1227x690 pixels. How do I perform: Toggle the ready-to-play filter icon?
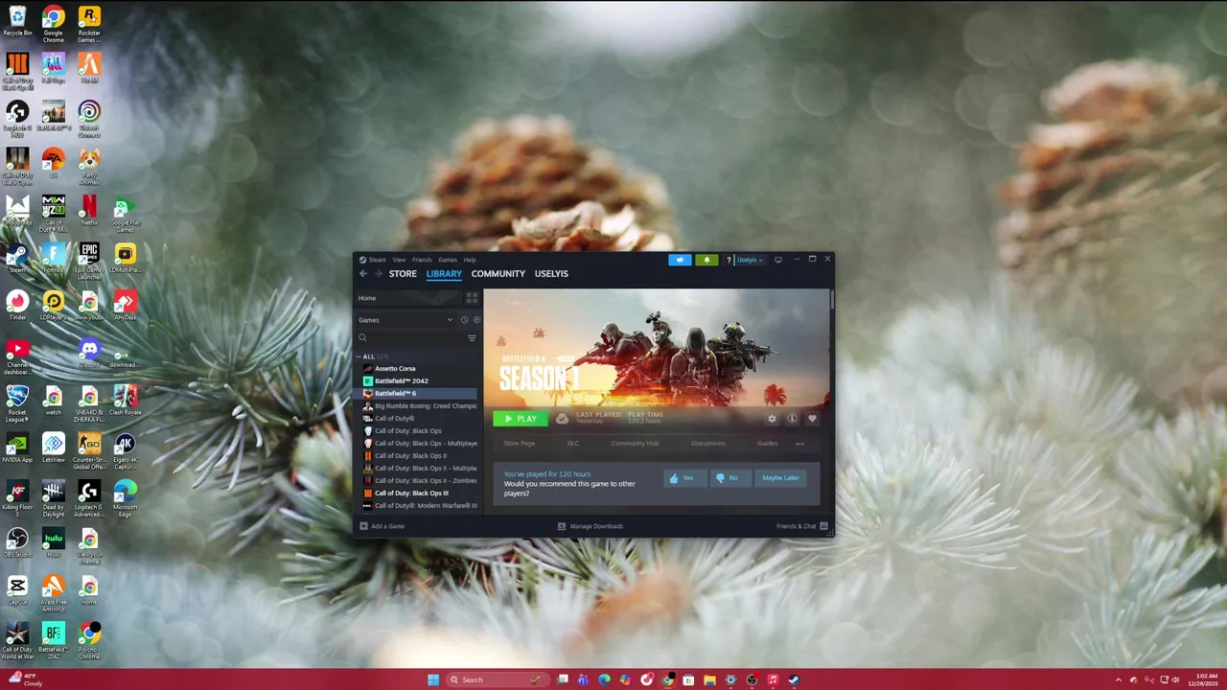(476, 320)
